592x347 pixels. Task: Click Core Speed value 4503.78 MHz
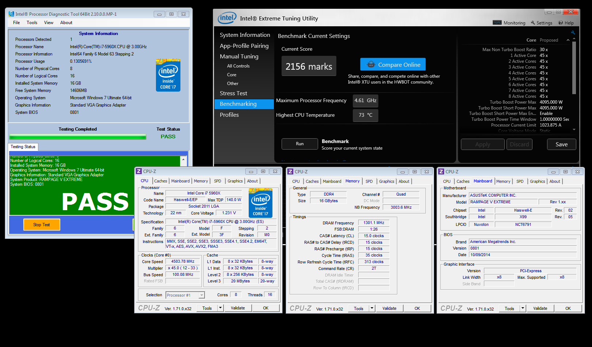tap(183, 261)
